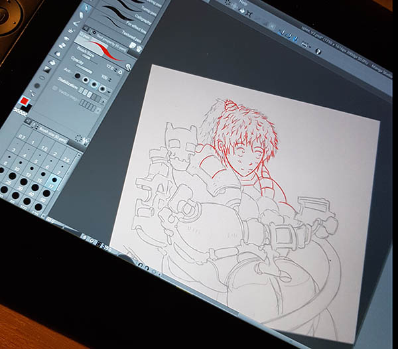This screenshot has height=349, width=398.
Task: Select the Gradient tool
Action: pos(46,69)
